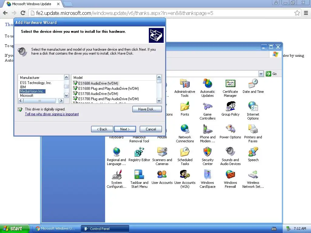Click Model list scroll up arrow
The width and height of the screenshot is (311, 233).
[x=159, y=77]
